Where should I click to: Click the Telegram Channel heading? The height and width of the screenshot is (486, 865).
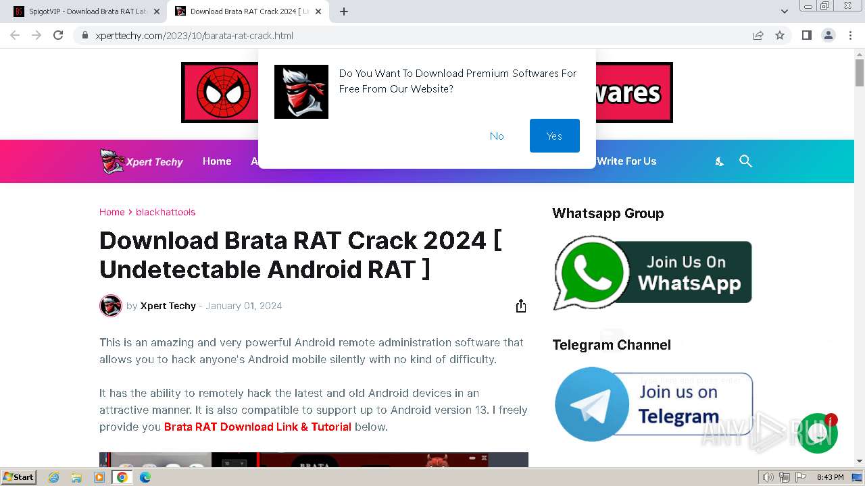point(612,345)
